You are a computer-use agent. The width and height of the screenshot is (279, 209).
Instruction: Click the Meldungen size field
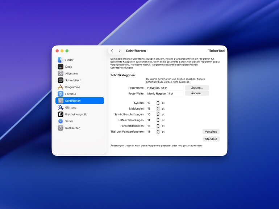click(151, 109)
